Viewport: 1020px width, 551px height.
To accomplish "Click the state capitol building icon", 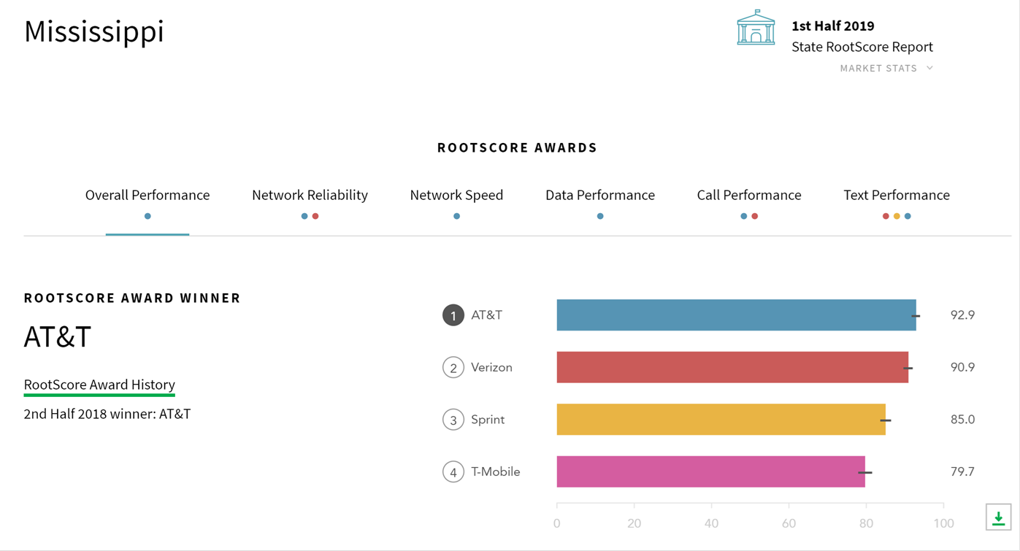I will [756, 28].
